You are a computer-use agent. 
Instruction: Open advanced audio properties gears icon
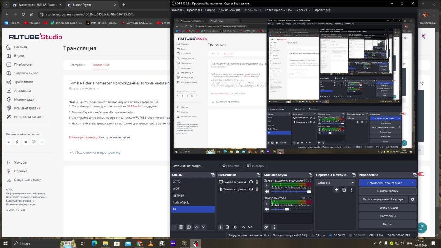[266, 227]
